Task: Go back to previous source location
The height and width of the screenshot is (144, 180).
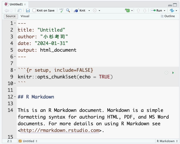Action: [x=6, y=10]
